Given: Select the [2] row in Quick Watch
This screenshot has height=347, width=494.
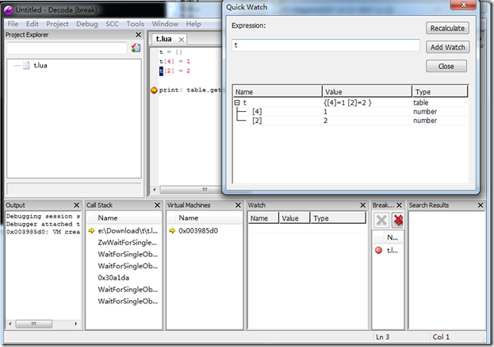Looking at the screenshot, I should [x=350, y=121].
